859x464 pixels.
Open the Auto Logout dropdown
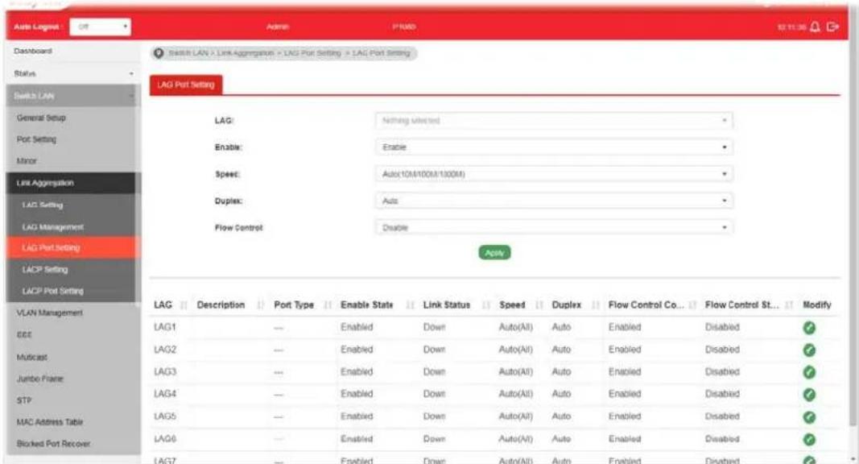(x=101, y=27)
